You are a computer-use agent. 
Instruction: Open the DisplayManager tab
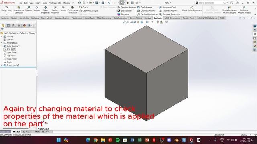[24, 26]
